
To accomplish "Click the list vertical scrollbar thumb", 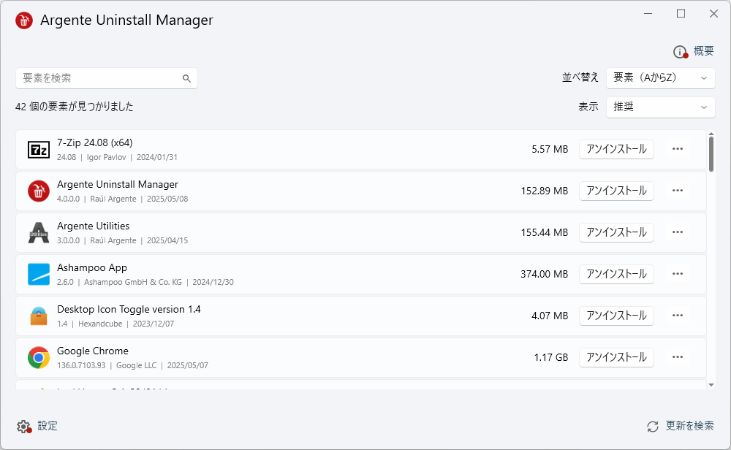I will (711, 155).
